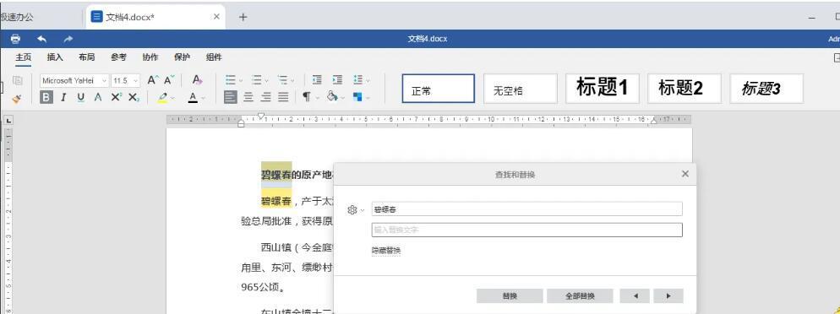Center align the paragraph
Viewport: 840px width, 314px height.
tap(248, 97)
